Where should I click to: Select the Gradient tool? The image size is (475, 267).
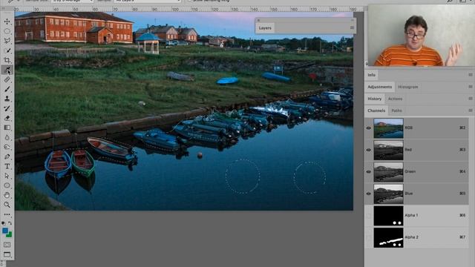7,128
